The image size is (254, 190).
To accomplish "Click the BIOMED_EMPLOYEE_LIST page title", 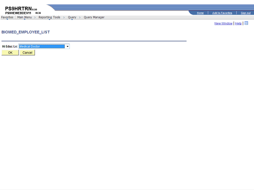I will coord(25,32).
